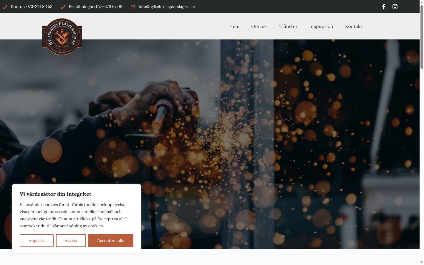424x265 pixels.
Task: Open the Instagram profile icon
Action: click(x=395, y=6)
